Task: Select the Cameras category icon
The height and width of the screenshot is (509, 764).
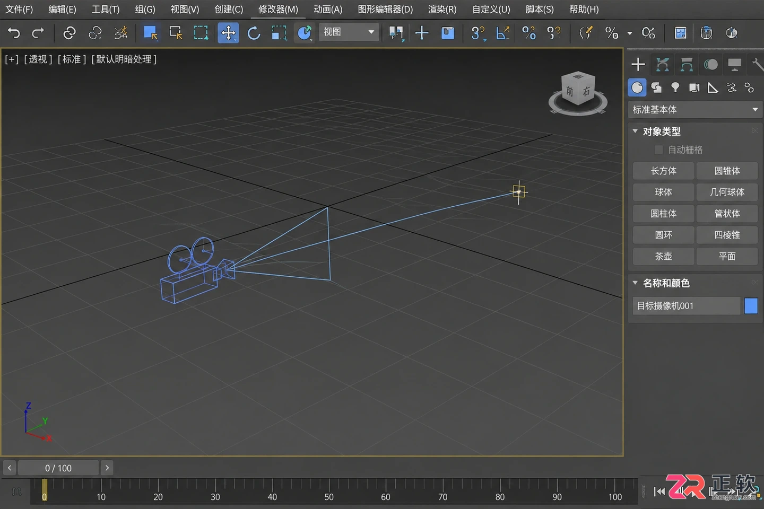Action: pyautogui.click(x=694, y=87)
